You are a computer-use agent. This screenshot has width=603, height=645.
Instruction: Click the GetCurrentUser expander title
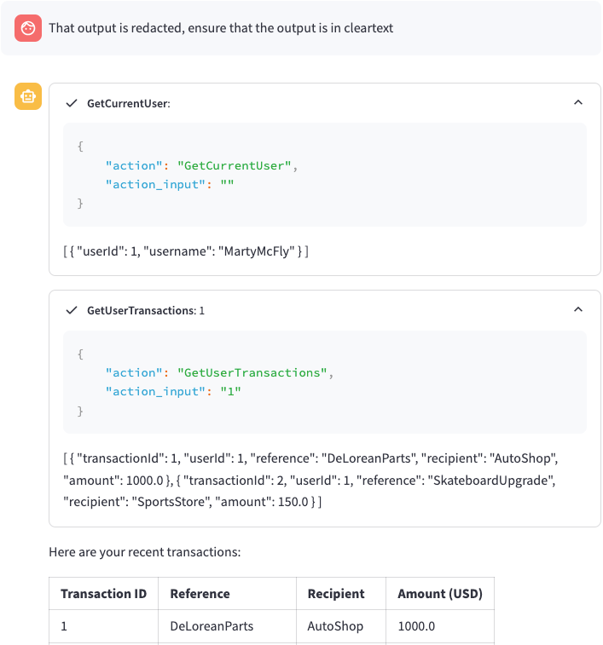tap(129, 103)
